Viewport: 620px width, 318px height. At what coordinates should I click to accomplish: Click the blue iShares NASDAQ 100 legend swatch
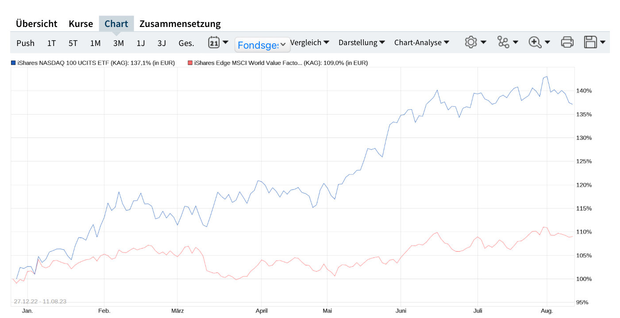(13, 63)
